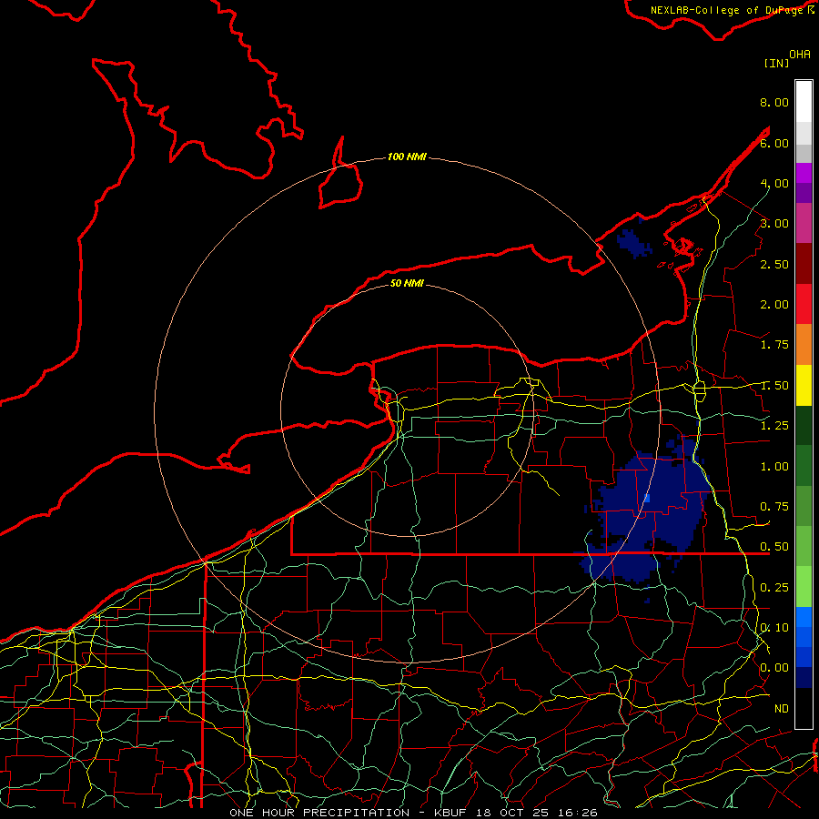Click the 1.00 legend value
The width and height of the screenshot is (819, 819).
pyautogui.click(x=774, y=467)
